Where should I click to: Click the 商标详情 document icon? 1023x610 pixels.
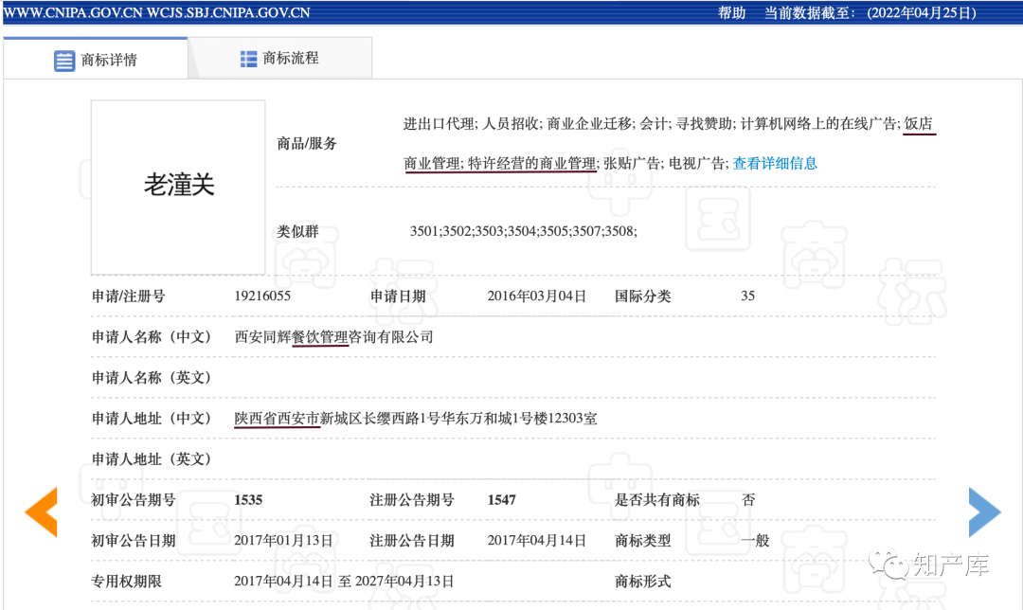pyautogui.click(x=64, y=61)
